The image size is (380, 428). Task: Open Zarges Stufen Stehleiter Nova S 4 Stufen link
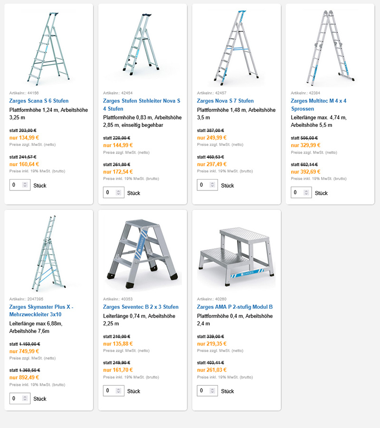click(142, 105)
